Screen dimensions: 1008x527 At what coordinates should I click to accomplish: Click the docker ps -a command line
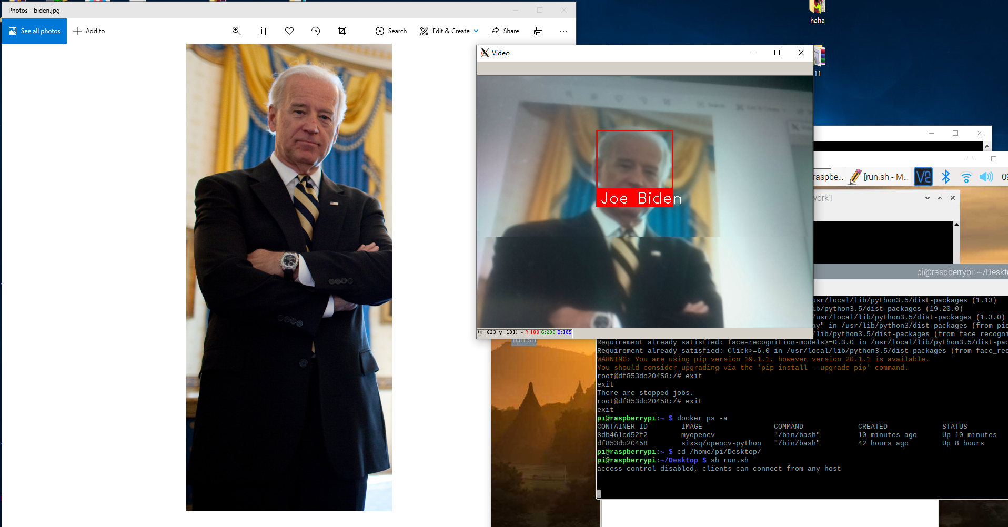tap(662, 418)
